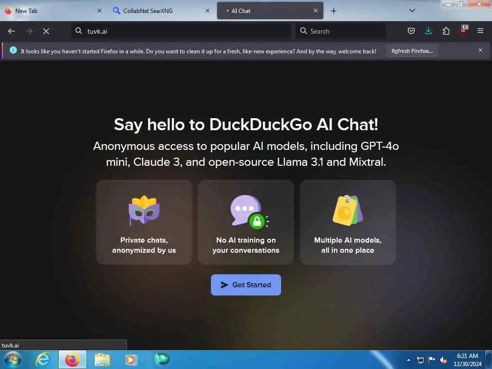The height and width of the screenshot is (369, 492).
Task: Click the network tray icon
Action: pos(420,360)
